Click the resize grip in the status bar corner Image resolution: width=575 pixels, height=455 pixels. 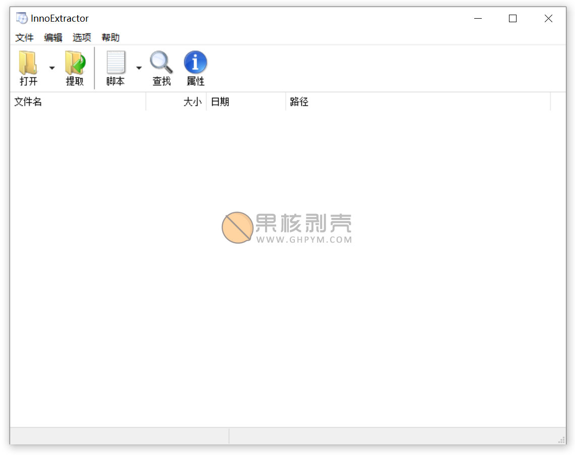[x=561, y=440]
